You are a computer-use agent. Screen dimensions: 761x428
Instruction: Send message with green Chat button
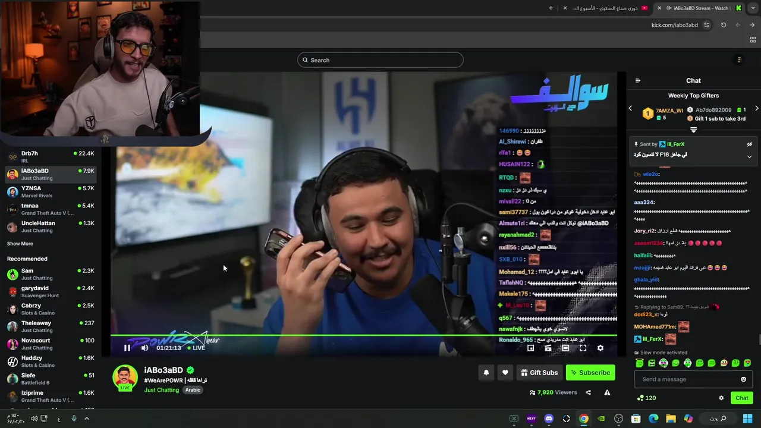point(742,398)
